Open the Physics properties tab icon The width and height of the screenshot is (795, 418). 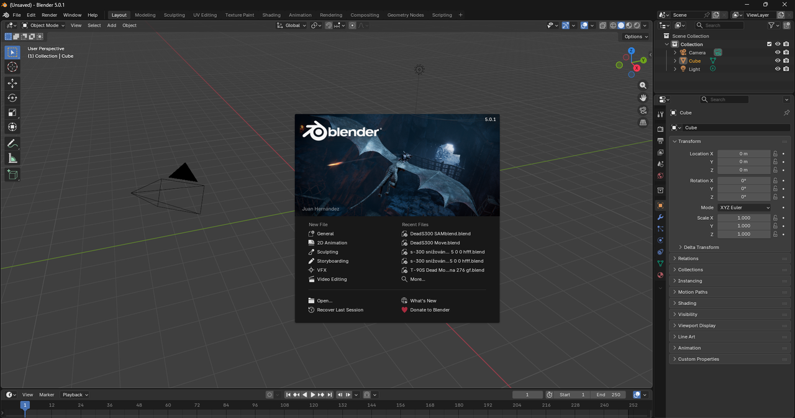[x=660, y=240]
